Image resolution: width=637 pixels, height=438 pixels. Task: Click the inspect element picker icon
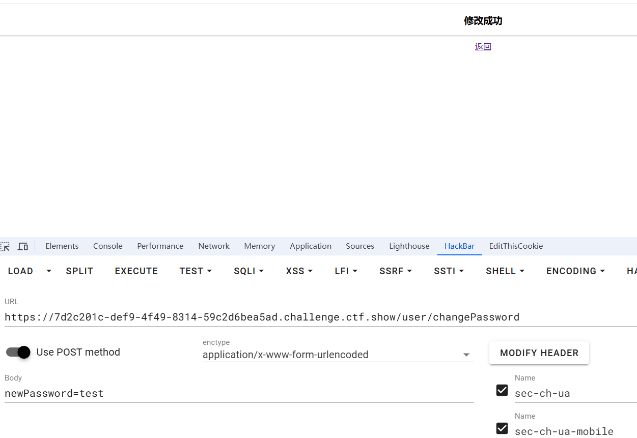coord(6,247)
